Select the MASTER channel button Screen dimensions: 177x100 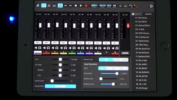pyautogui.click(x=125, y=53)
